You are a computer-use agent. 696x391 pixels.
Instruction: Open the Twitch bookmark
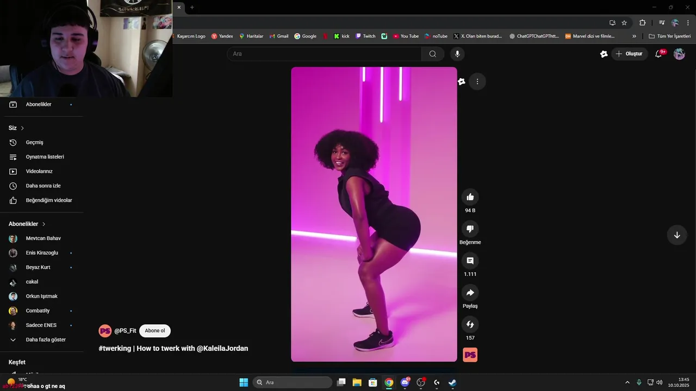[365, 36]
